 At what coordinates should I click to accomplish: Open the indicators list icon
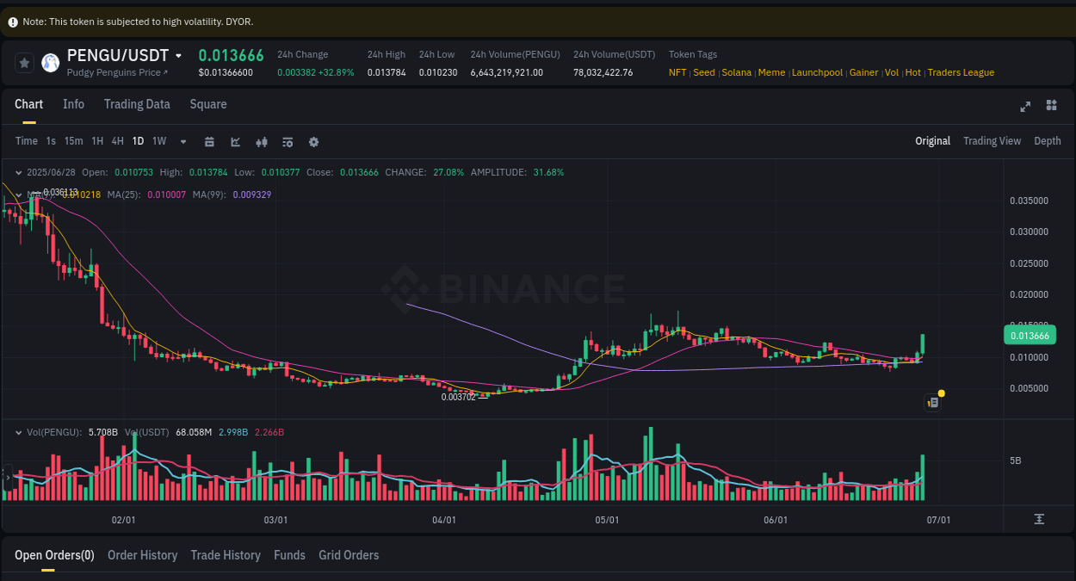pos(288,141)
